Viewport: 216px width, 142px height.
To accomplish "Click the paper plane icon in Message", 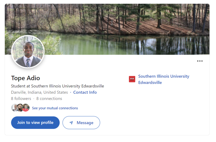I will [x=71, y=123].
